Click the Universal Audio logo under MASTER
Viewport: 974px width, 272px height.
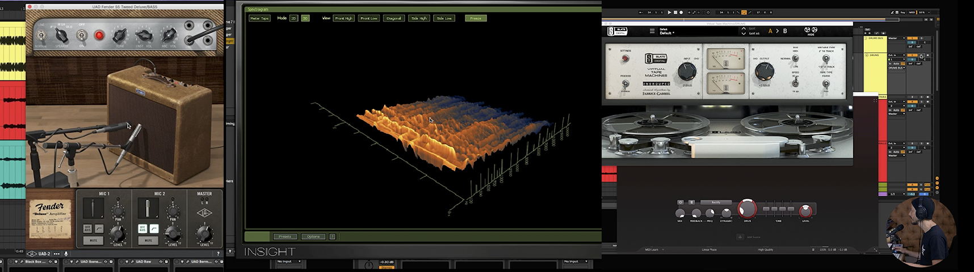point(204,213)
